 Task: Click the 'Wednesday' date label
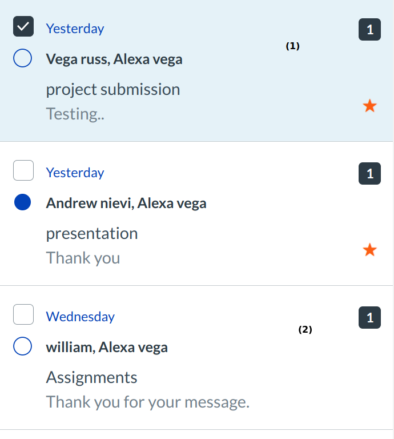pyautogui.click(x=81, y=316)
